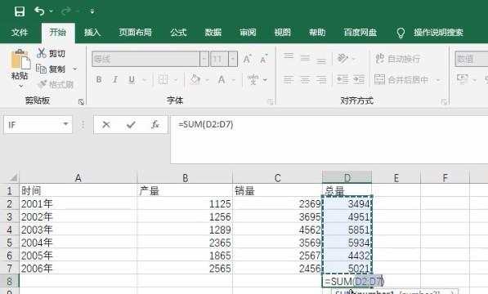This screenshot has height=294, width=488.
Task: Click the fill color bucket icon
Action: (x=195, y=79)
